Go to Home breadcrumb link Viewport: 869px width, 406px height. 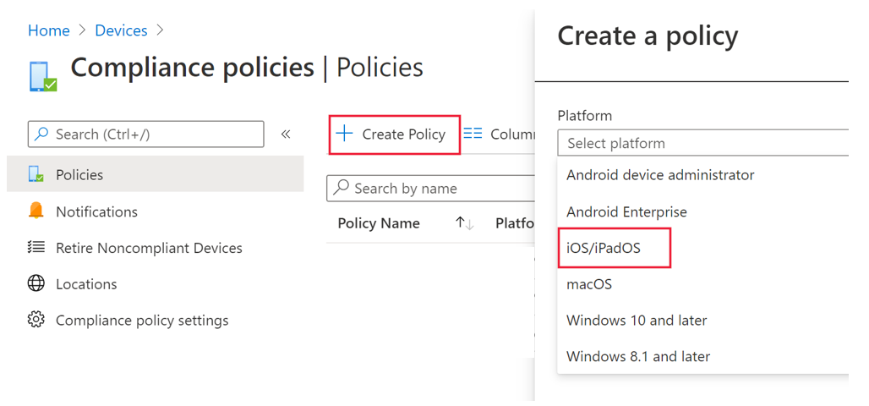pos(49,30)
